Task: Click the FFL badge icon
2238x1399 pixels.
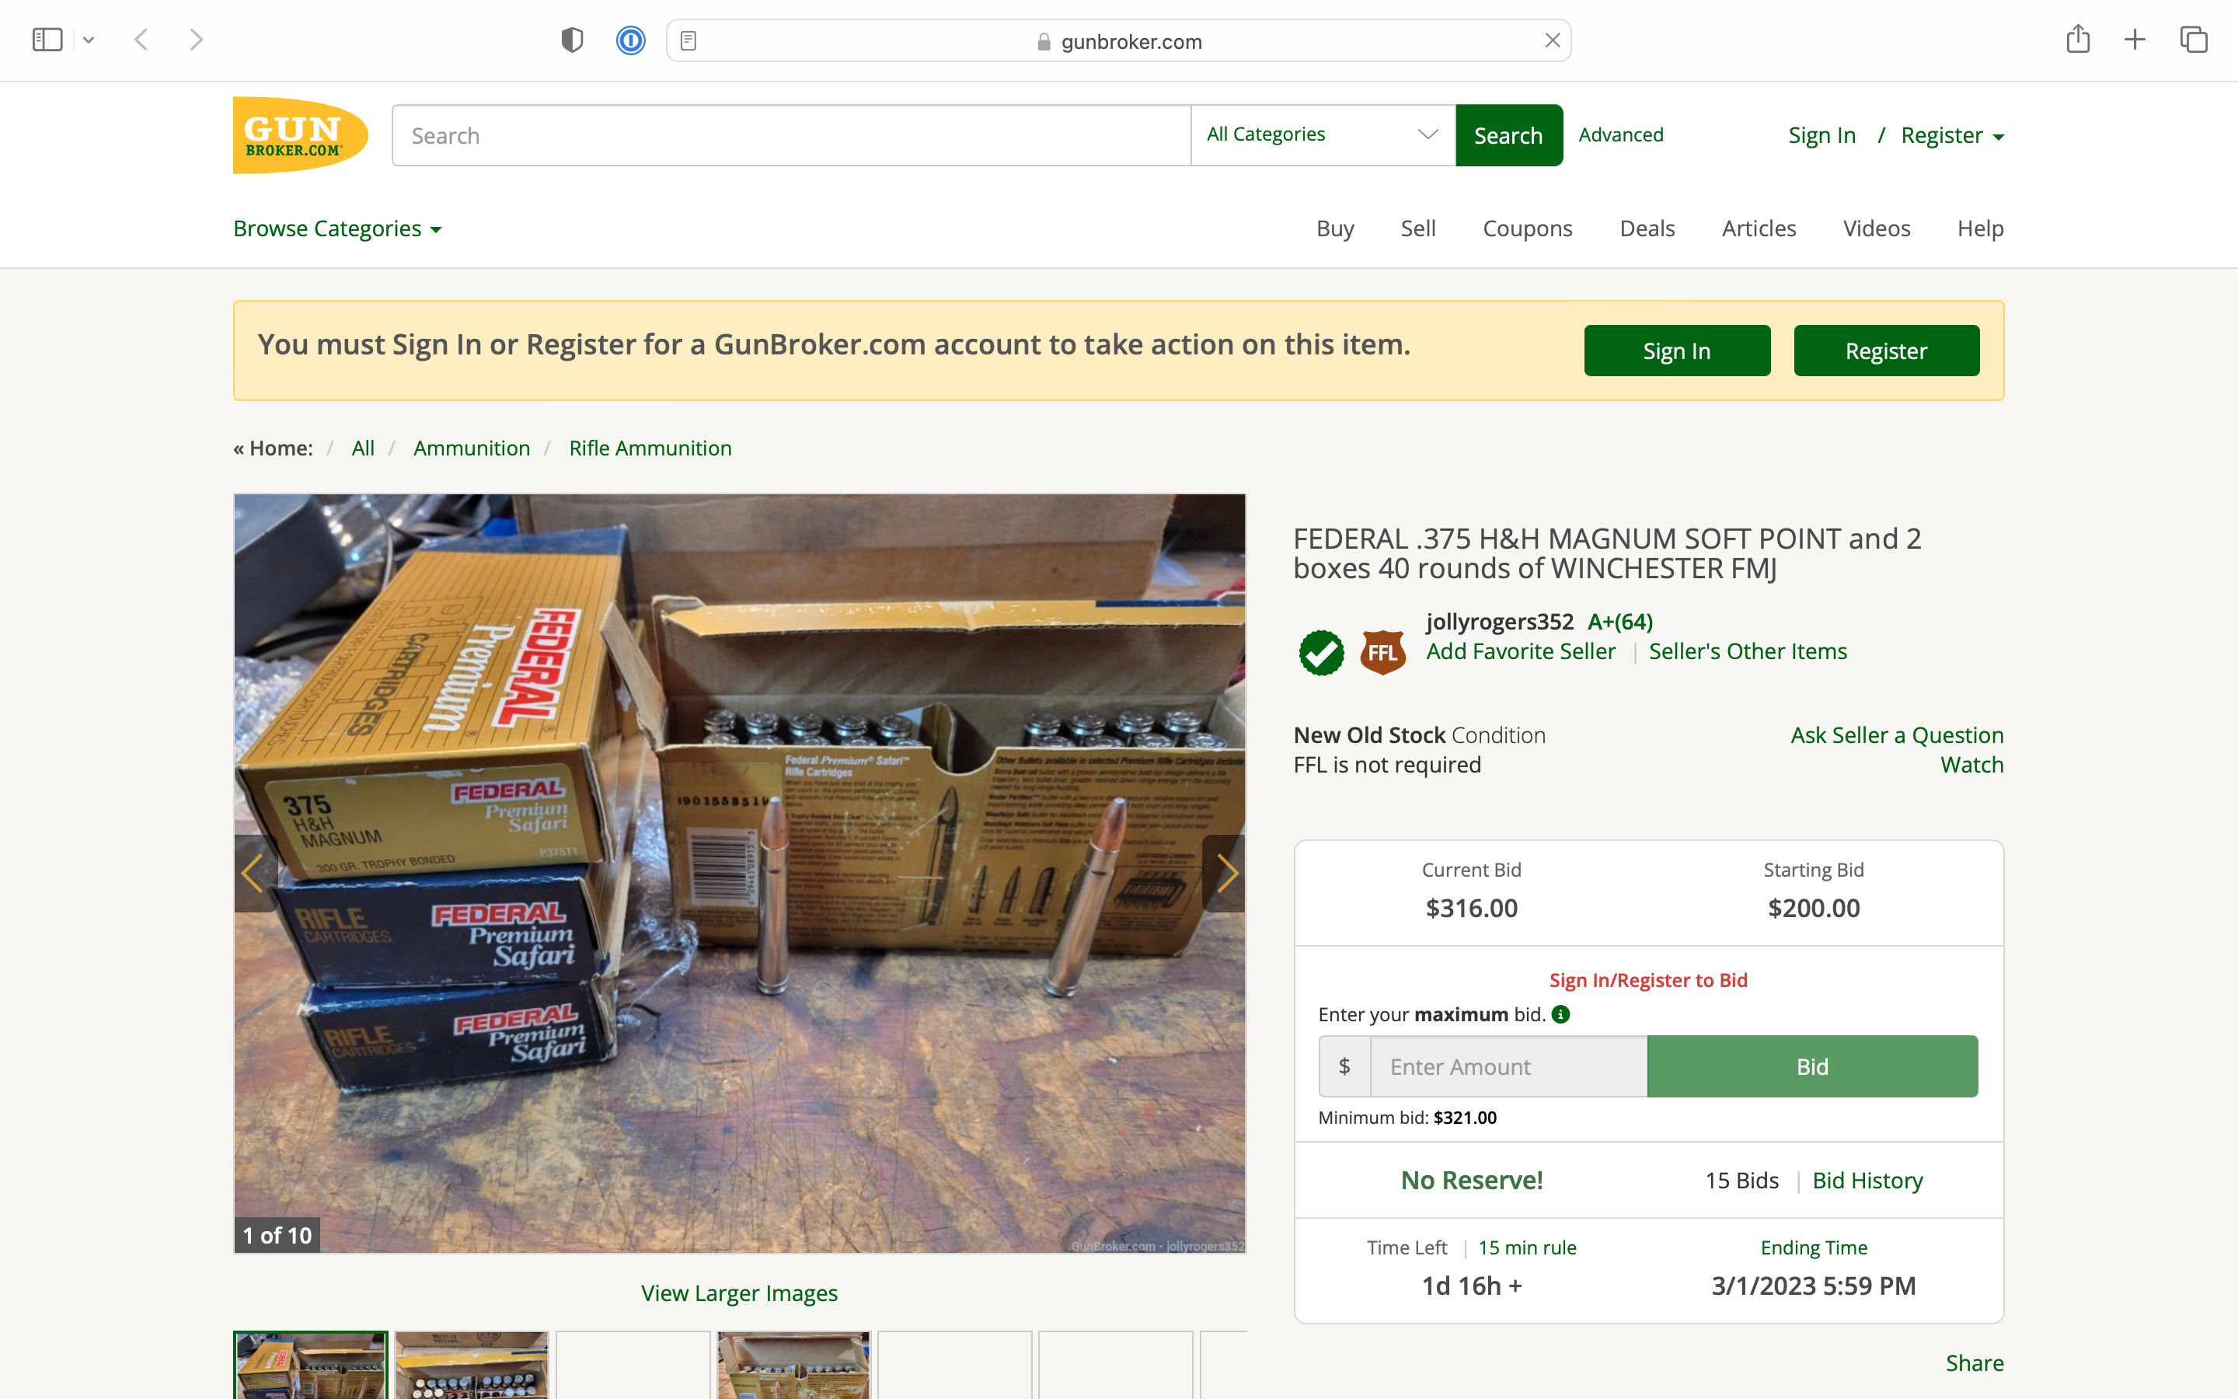Action: pos(1382,652)
